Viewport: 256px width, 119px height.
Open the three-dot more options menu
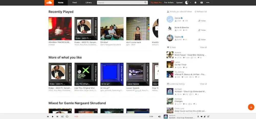coord(208,3)
